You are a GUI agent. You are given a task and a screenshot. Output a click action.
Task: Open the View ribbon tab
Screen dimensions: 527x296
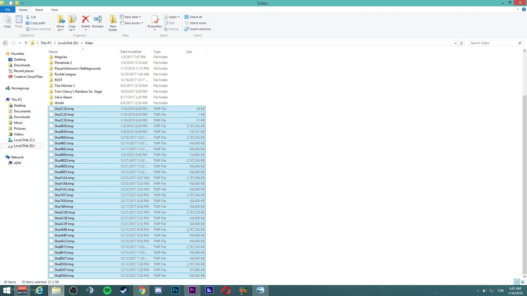(x=54, y=10)
